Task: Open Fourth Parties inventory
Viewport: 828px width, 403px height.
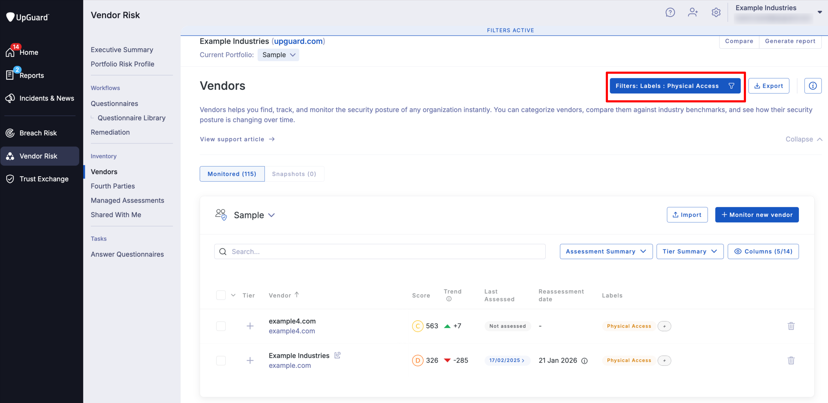Action: [113, 186]
